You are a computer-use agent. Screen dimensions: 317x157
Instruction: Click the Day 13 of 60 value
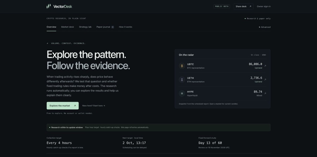pos(210,143)
